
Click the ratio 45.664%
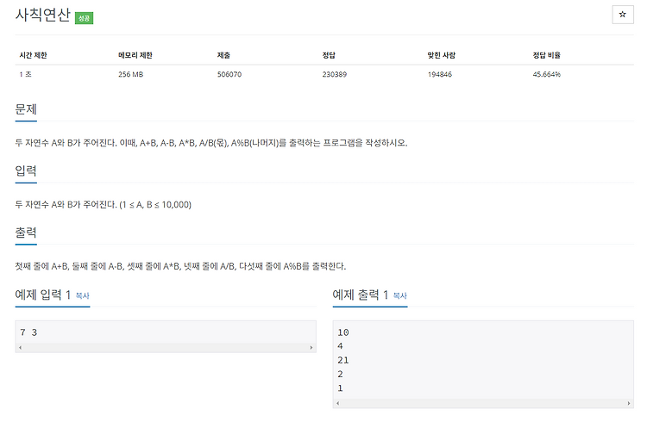(x=547, y=75)
